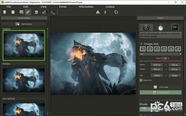The image size is (186, 116).
Task: Click the image browser toolbar icon
Action: (13, 12)
